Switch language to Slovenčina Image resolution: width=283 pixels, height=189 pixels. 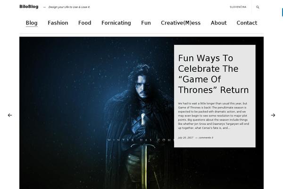click(x=238, y=7)
